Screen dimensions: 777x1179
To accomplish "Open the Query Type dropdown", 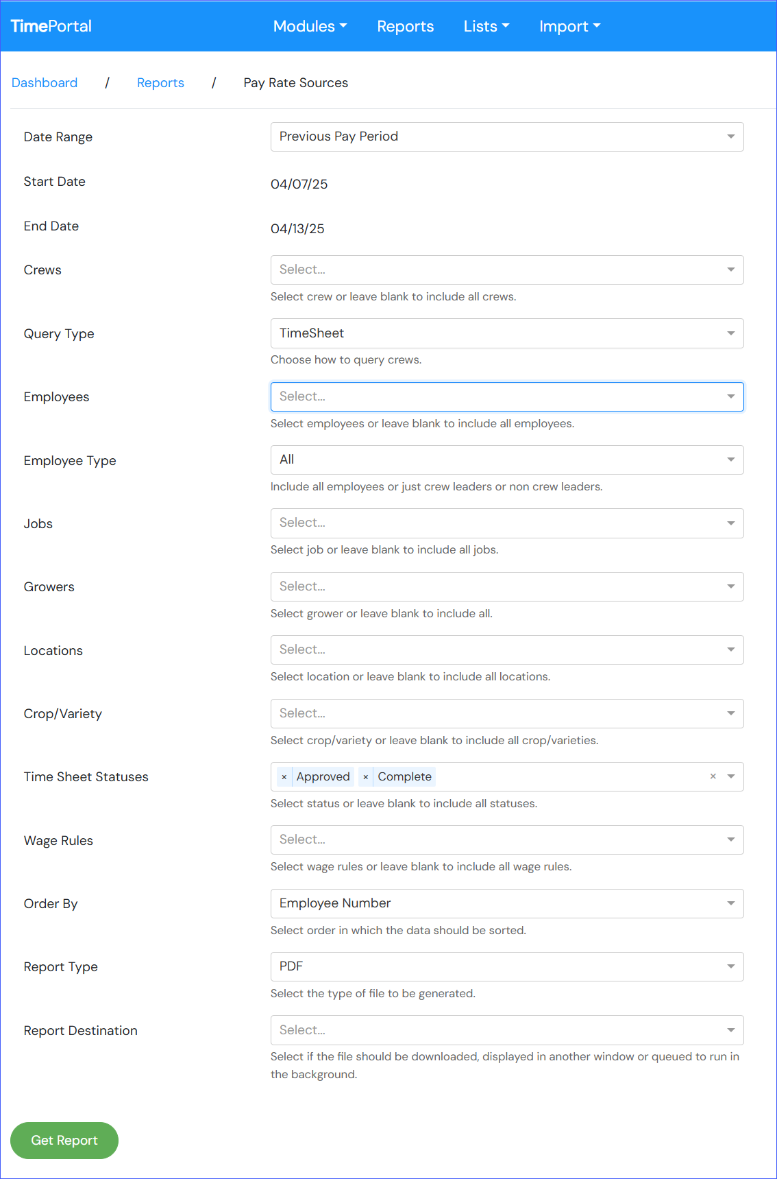I will click(507, 333).
